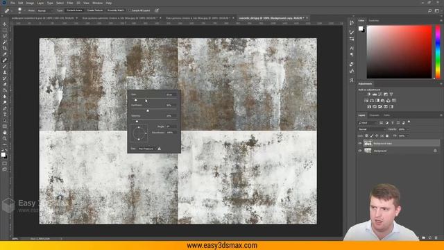Select the Crop tool
The height and width of the screenshot is (250, 444).
click(5, 48)
